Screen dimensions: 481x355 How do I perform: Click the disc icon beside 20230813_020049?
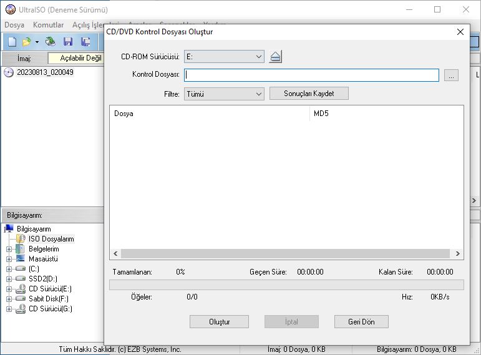pos(9,72)
